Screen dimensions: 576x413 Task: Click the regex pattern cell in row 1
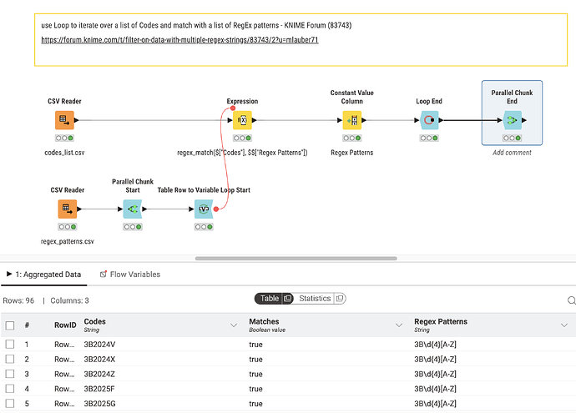click(435, 345)
